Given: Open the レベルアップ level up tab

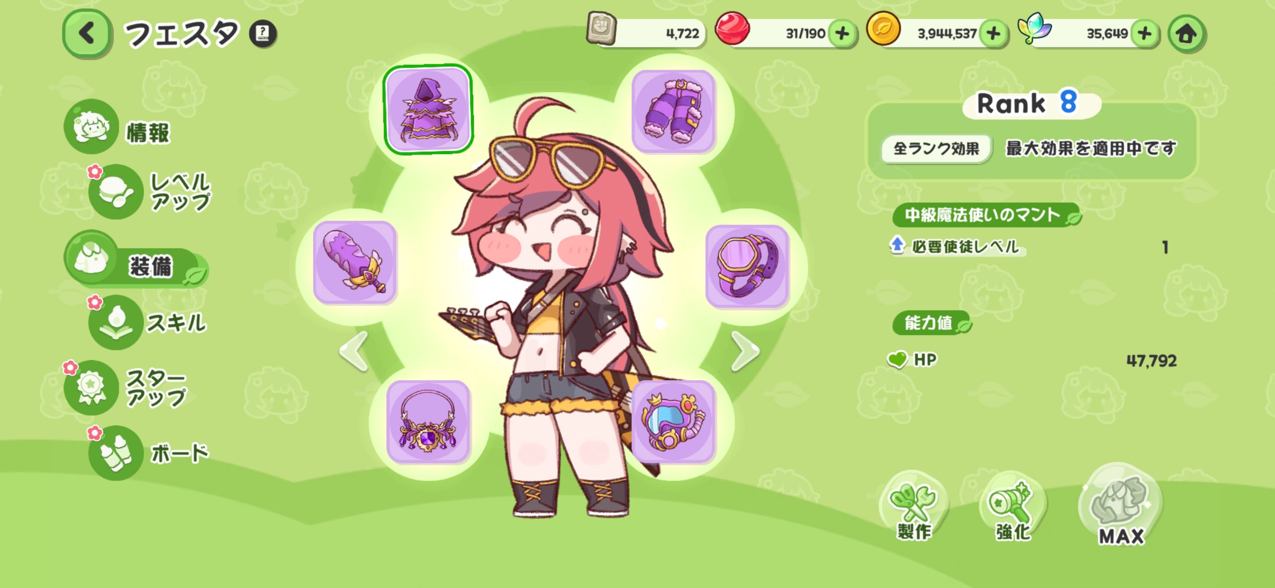Looking at the screenshot, I should coord(150,192).
